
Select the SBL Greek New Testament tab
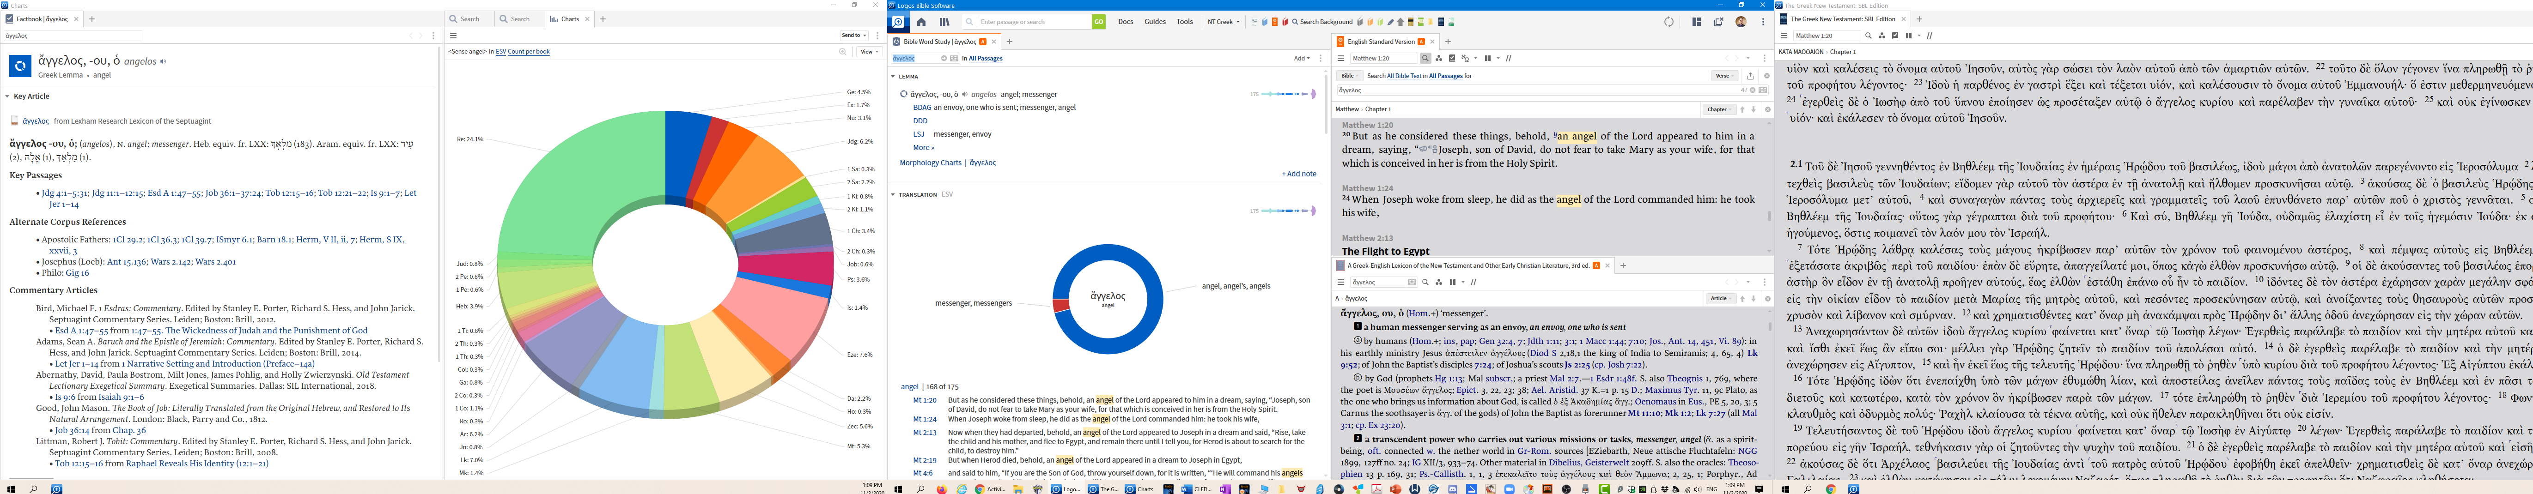(x=1843, y=18)
